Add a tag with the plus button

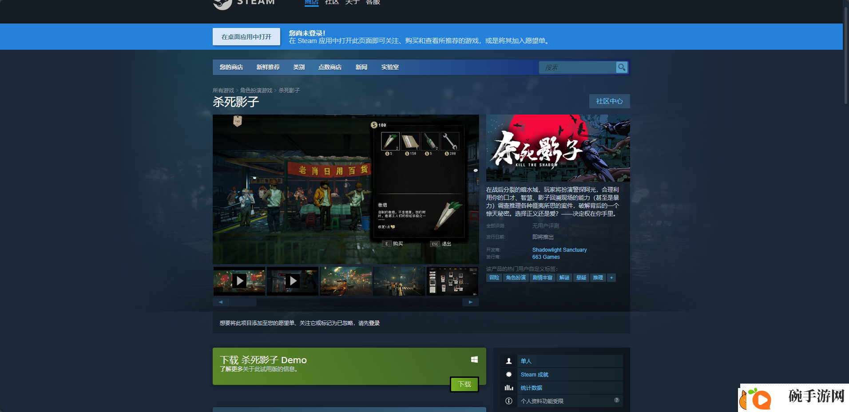click(611, 277)
